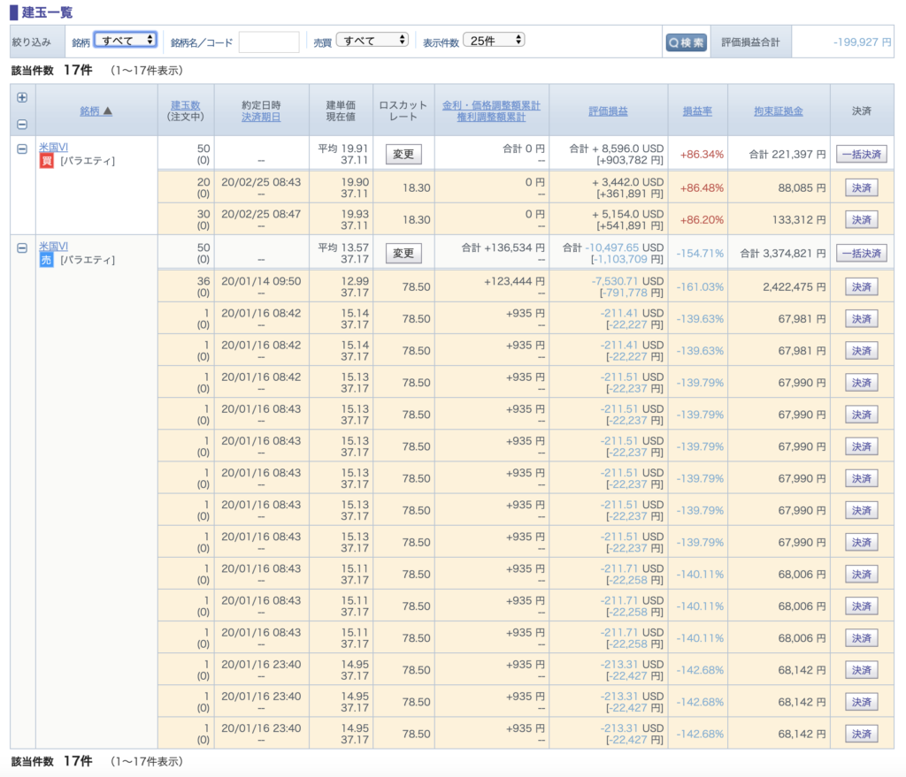Click the -7,530.71 USD valuation loss
The width and height of the screenshot is (906, 777).
coord(627,281)
